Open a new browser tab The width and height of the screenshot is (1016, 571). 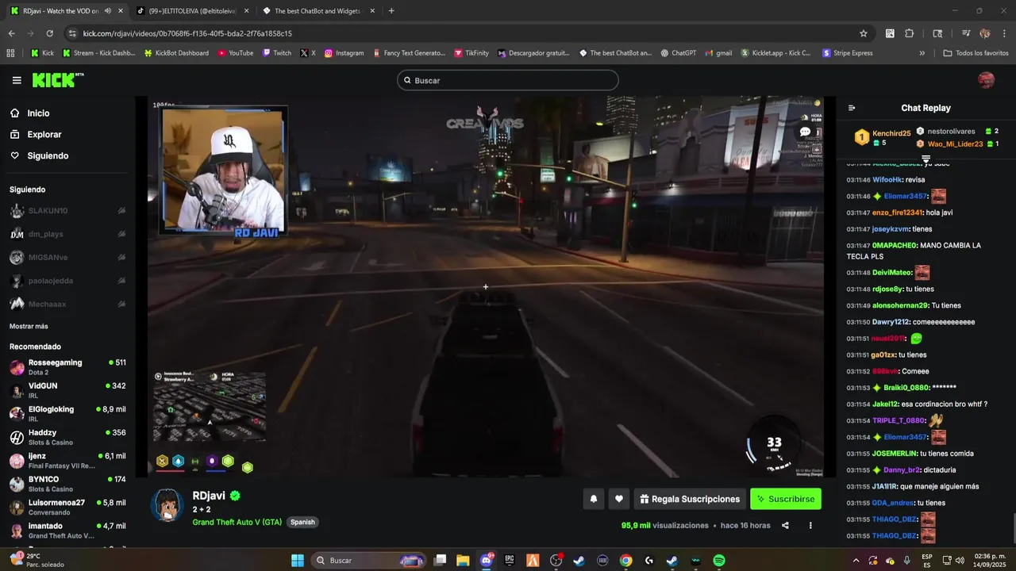pyautogui.click(x=391, y=11)
